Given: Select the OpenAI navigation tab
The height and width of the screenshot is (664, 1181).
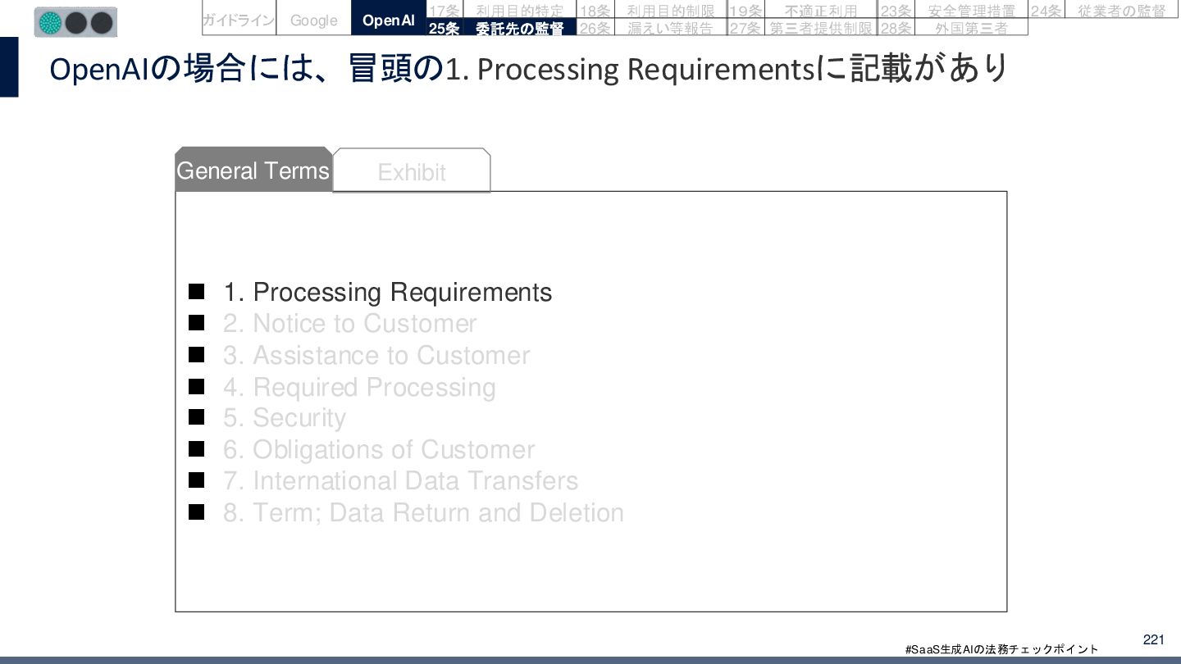Looking at the screenshot, I should tap(389, 20).
